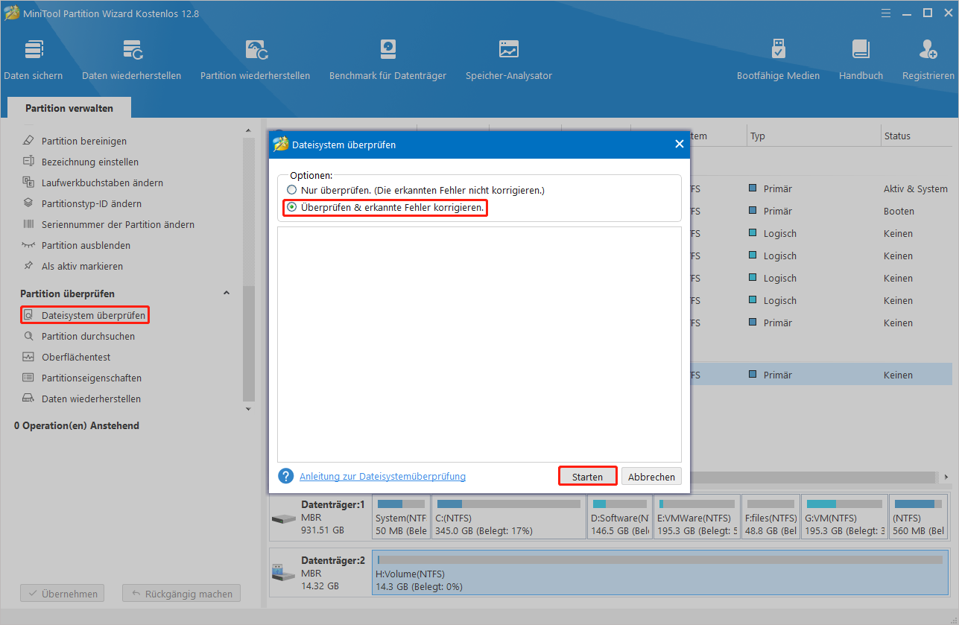The width and height of the screenshot is (959, 625).
Task: Open Benchmark für Datenträger
Action: pyautogui.click(x=387, y=60)
